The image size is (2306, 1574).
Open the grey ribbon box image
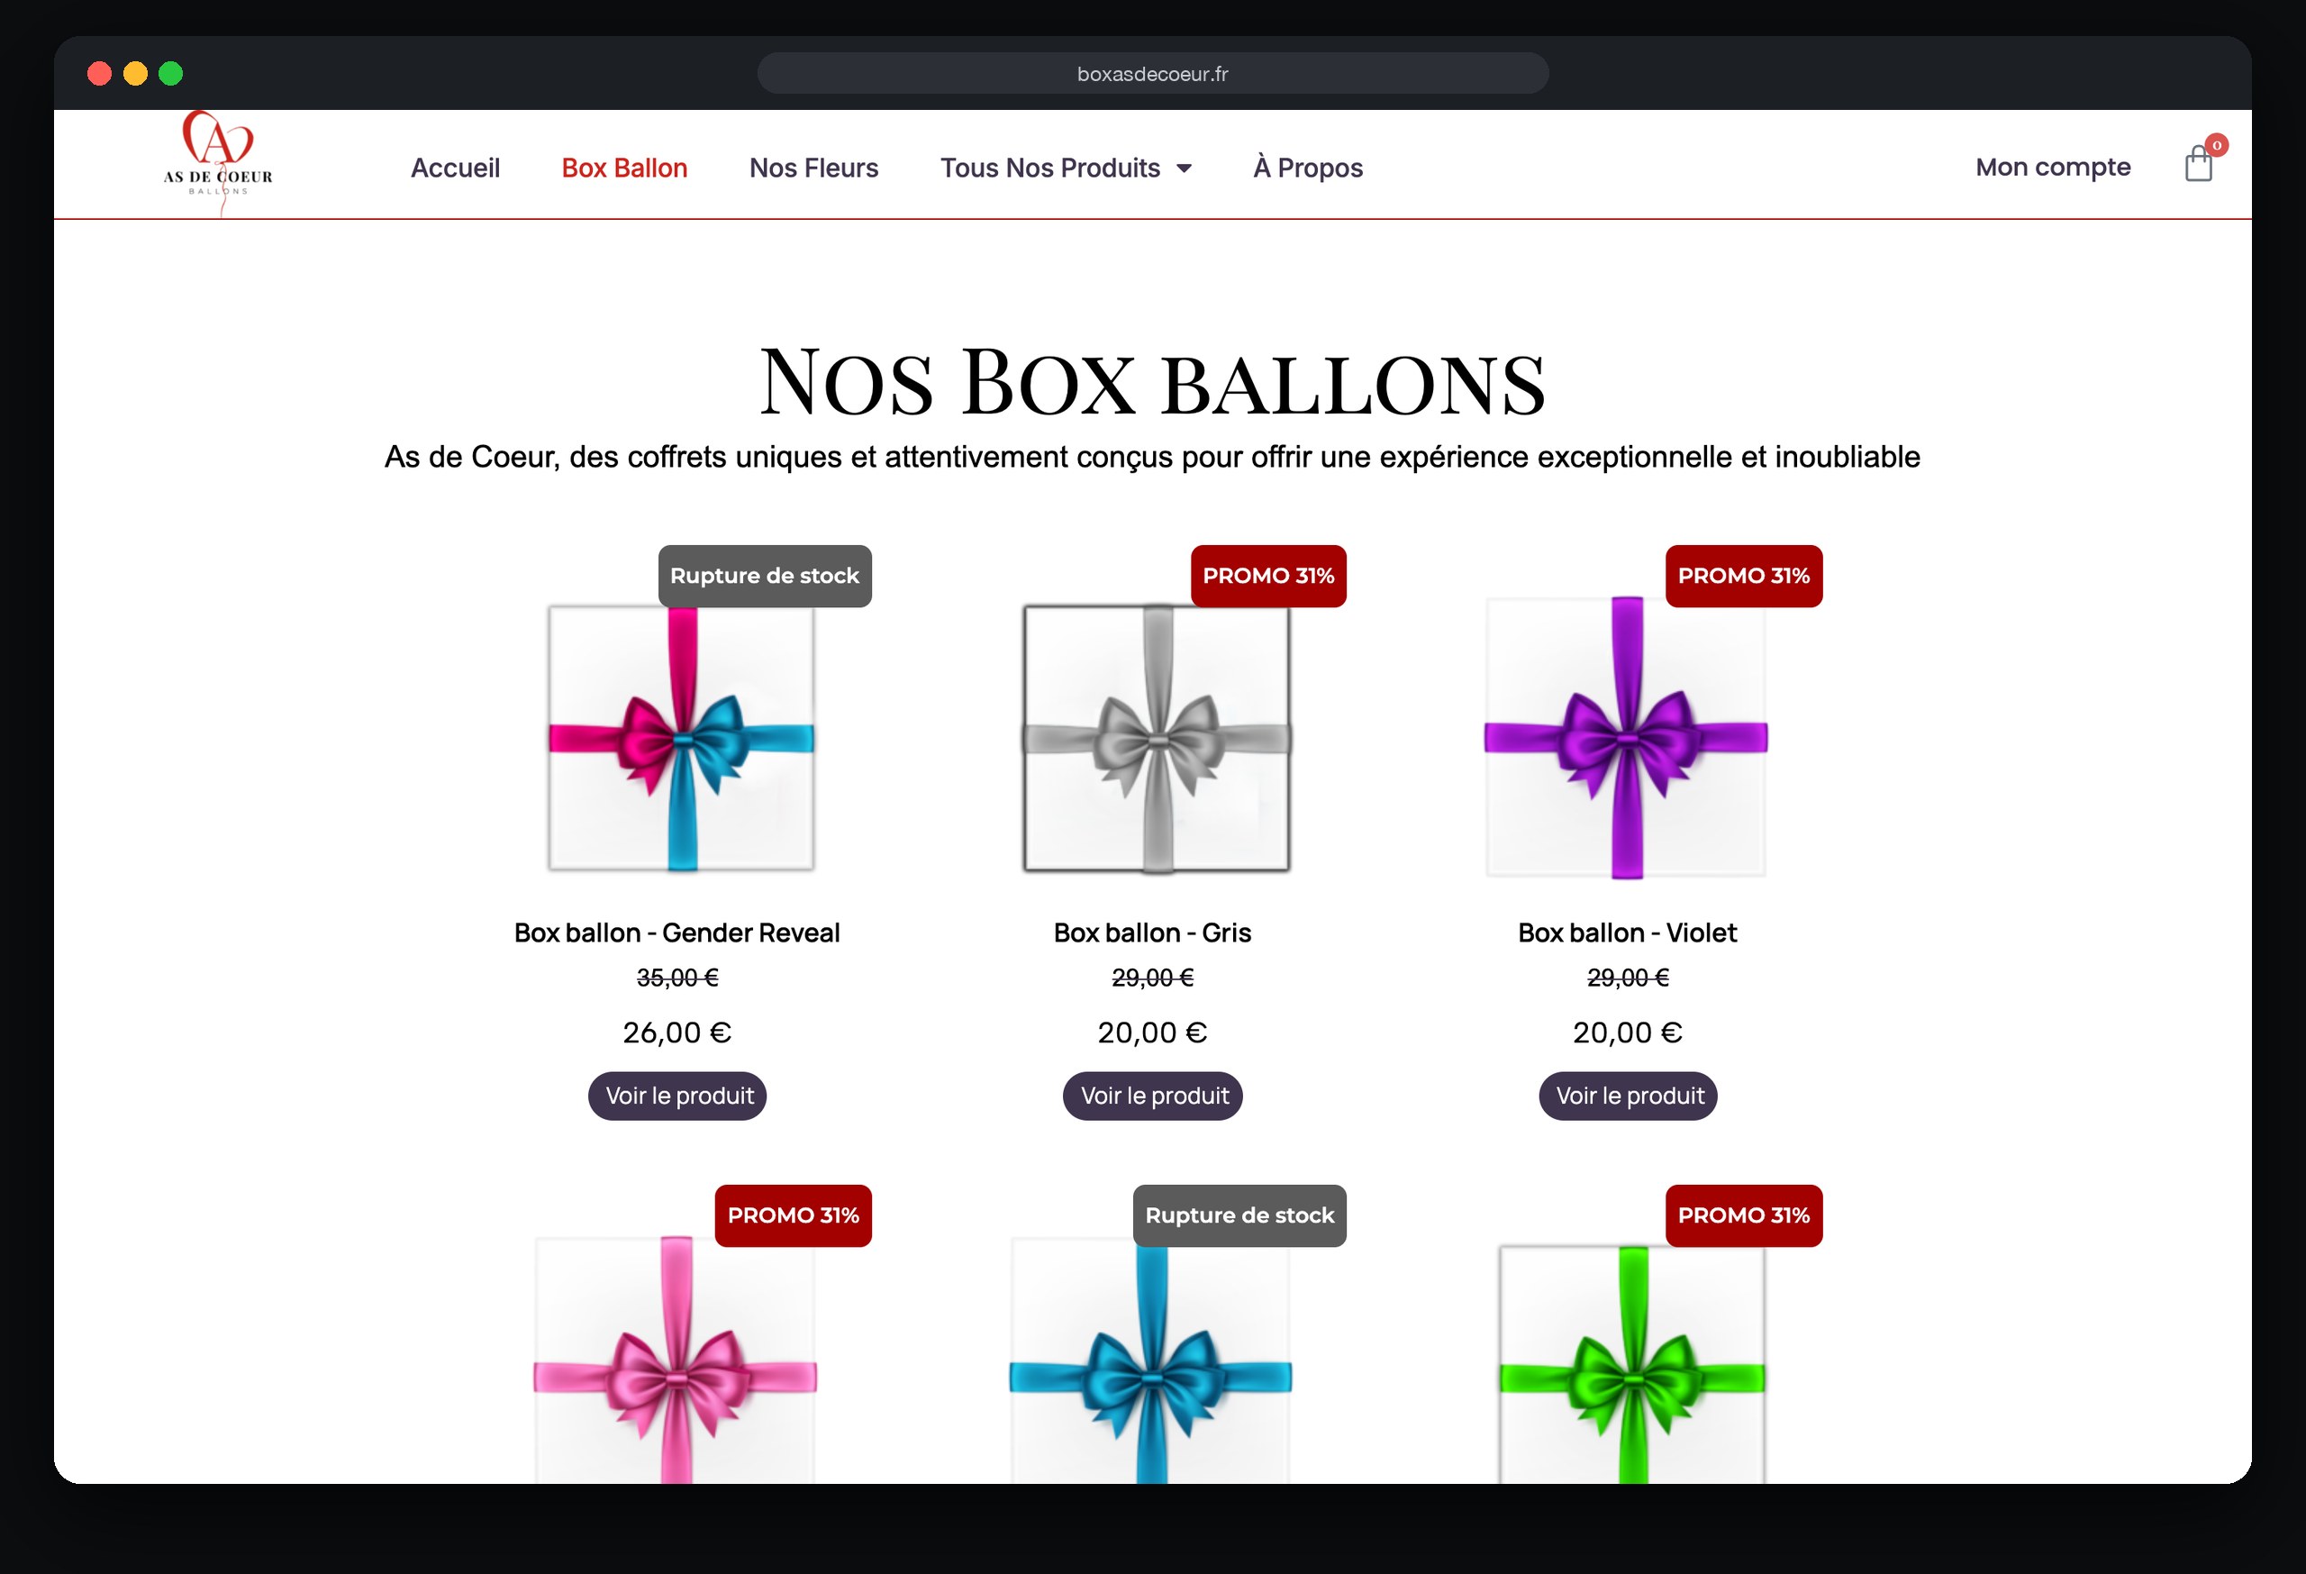click(x=1157, y=739)
